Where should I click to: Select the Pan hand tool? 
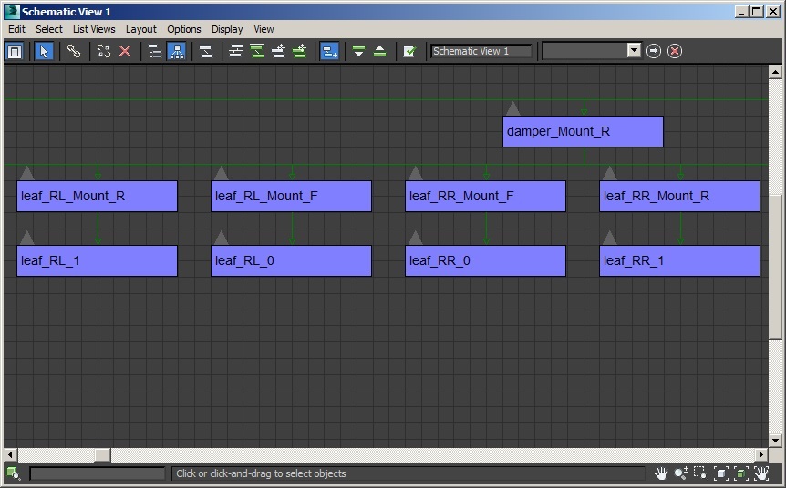click(661, 473)
